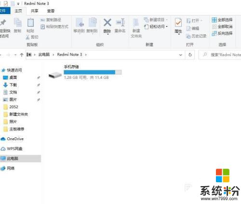Click 此电脑 in the address breadcrumb
This screenshot has height=204, width=241.
(44, 55)
